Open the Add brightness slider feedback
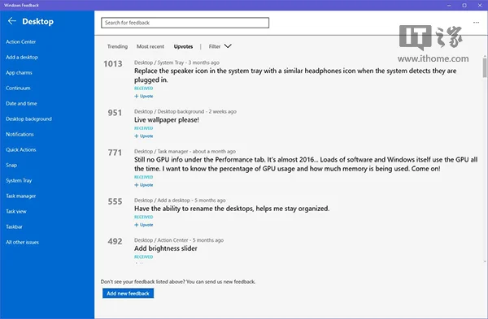Viewport: 488px width, 319px height. click(x=166, y=248)
